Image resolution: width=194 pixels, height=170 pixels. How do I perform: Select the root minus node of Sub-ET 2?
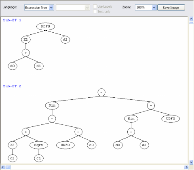point(101,92)
